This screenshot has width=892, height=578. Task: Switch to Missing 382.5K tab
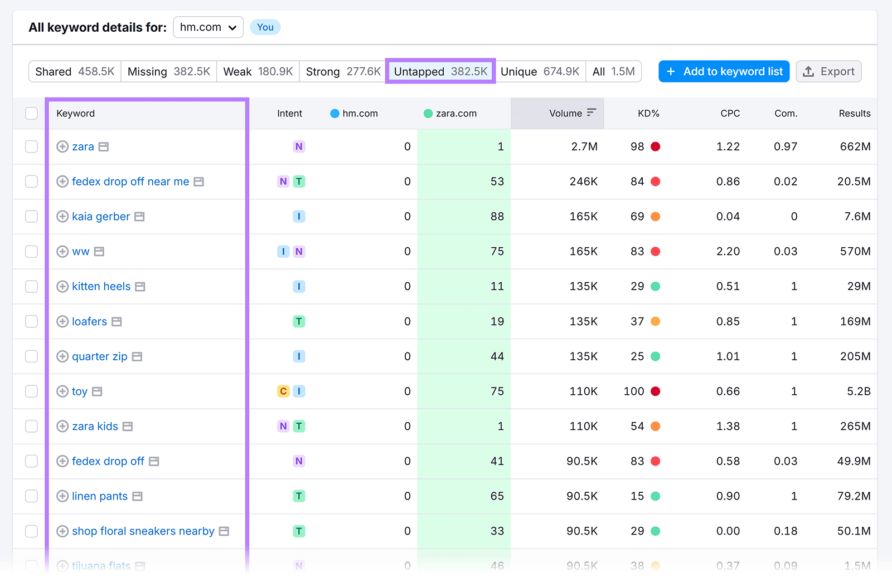pyautogui.click(x=169, y=72)
